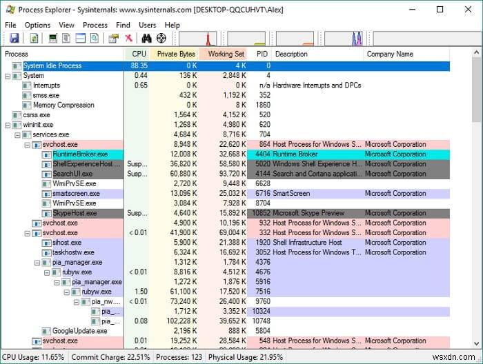Sort by the Process column header
483x364 pixels.
tap(63, 54)
